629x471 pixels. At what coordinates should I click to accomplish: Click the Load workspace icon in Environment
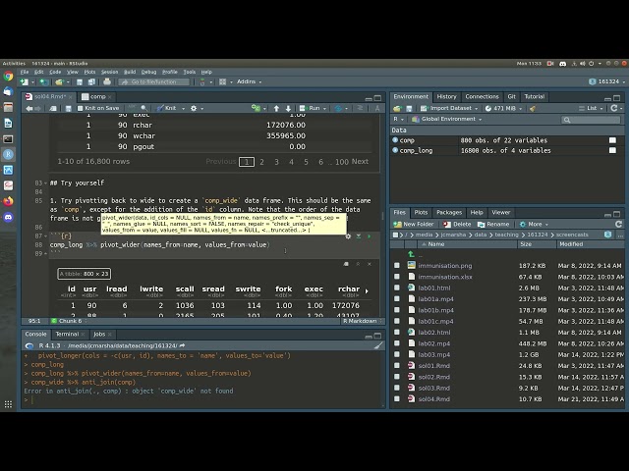[x=397, y=108]
